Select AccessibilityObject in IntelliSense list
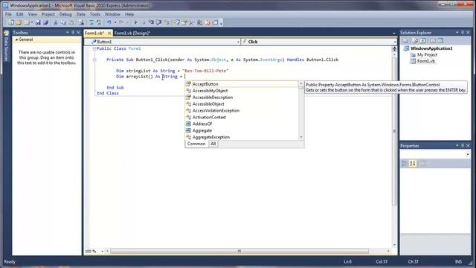Viewport: 476px width, 268px height. click(242, 91)
